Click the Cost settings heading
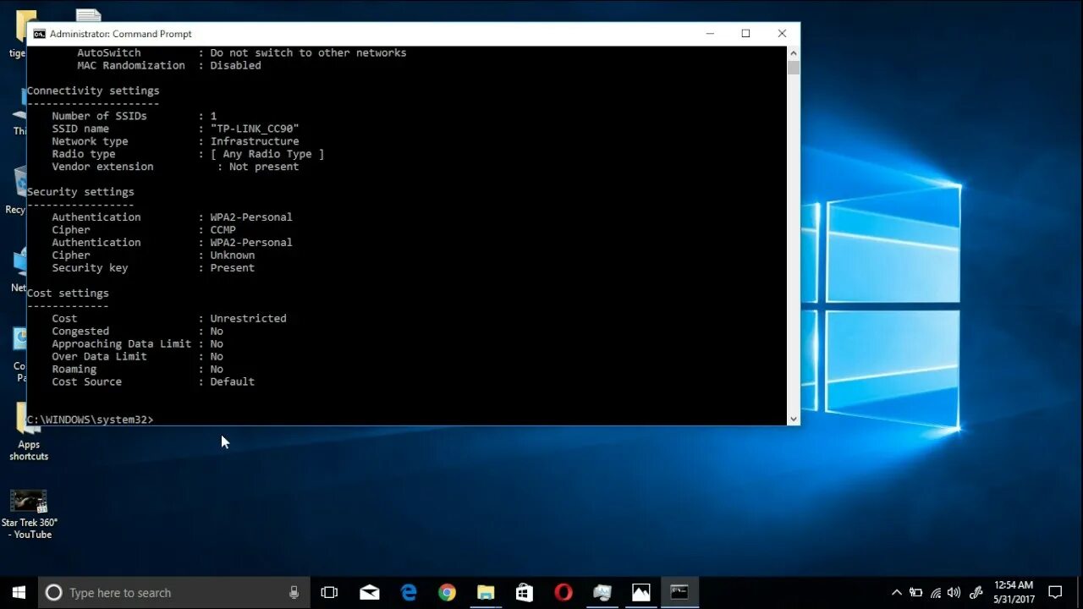 click(x=68, y=294)
